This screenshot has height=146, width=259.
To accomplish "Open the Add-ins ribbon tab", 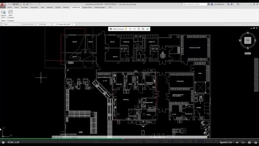I will click(x=66, y=7).
